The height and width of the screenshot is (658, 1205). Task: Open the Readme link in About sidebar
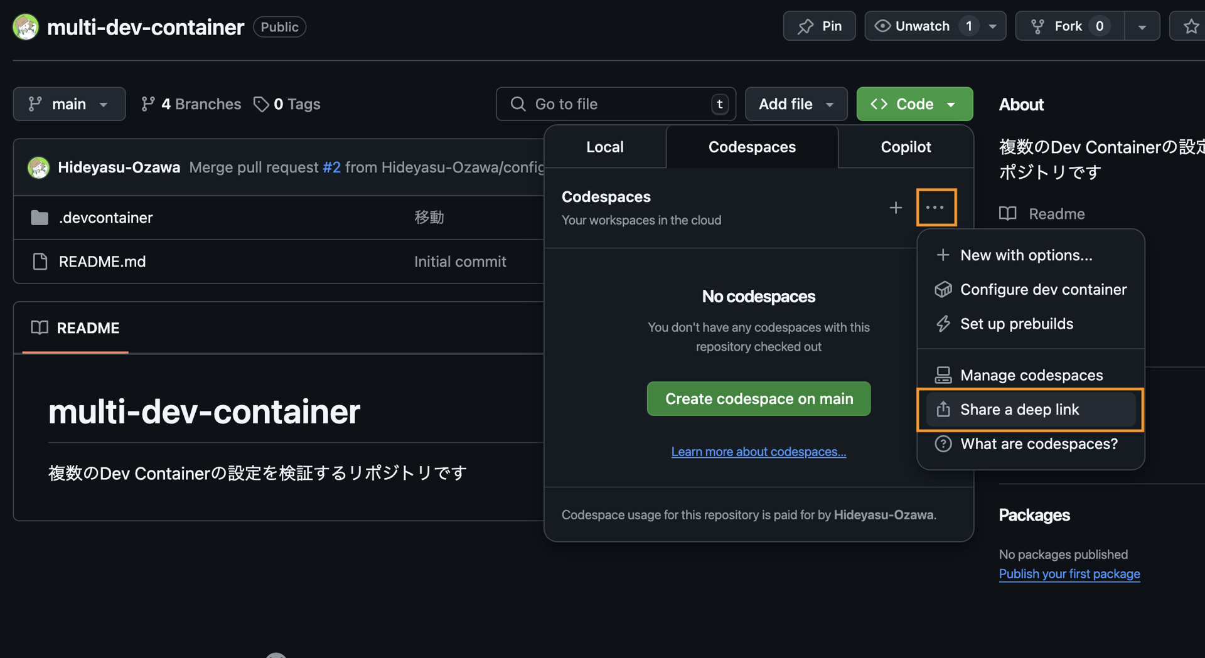(1042, 214)
